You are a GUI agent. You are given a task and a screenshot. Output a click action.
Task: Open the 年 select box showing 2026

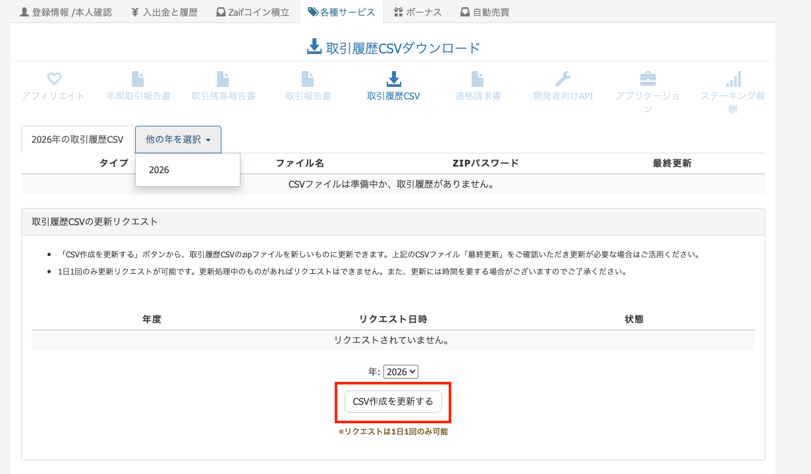click(x=401, y=372)
